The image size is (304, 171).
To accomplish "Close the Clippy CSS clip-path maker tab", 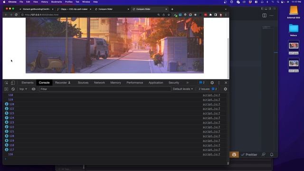I will coord(91,9).
